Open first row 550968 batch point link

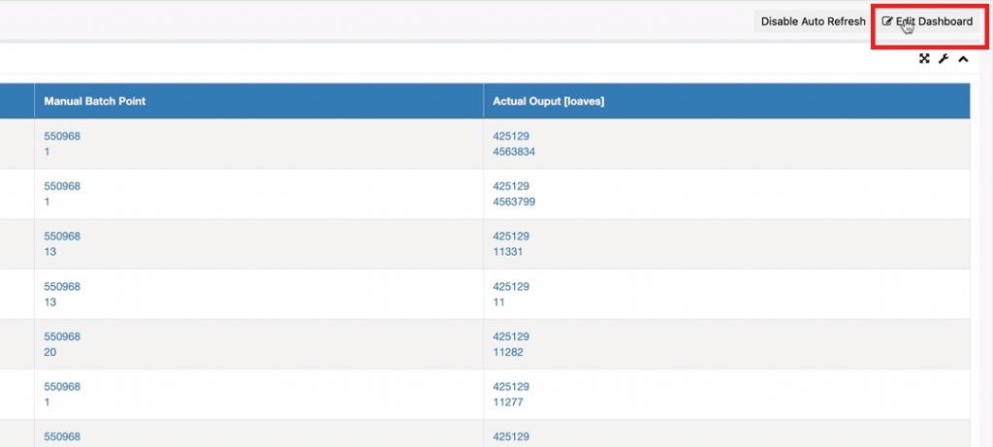(x=62, y=136)
